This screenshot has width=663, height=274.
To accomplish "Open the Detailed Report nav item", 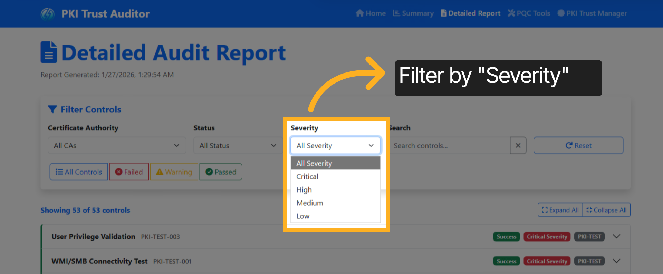I will [x=471, y=13].
